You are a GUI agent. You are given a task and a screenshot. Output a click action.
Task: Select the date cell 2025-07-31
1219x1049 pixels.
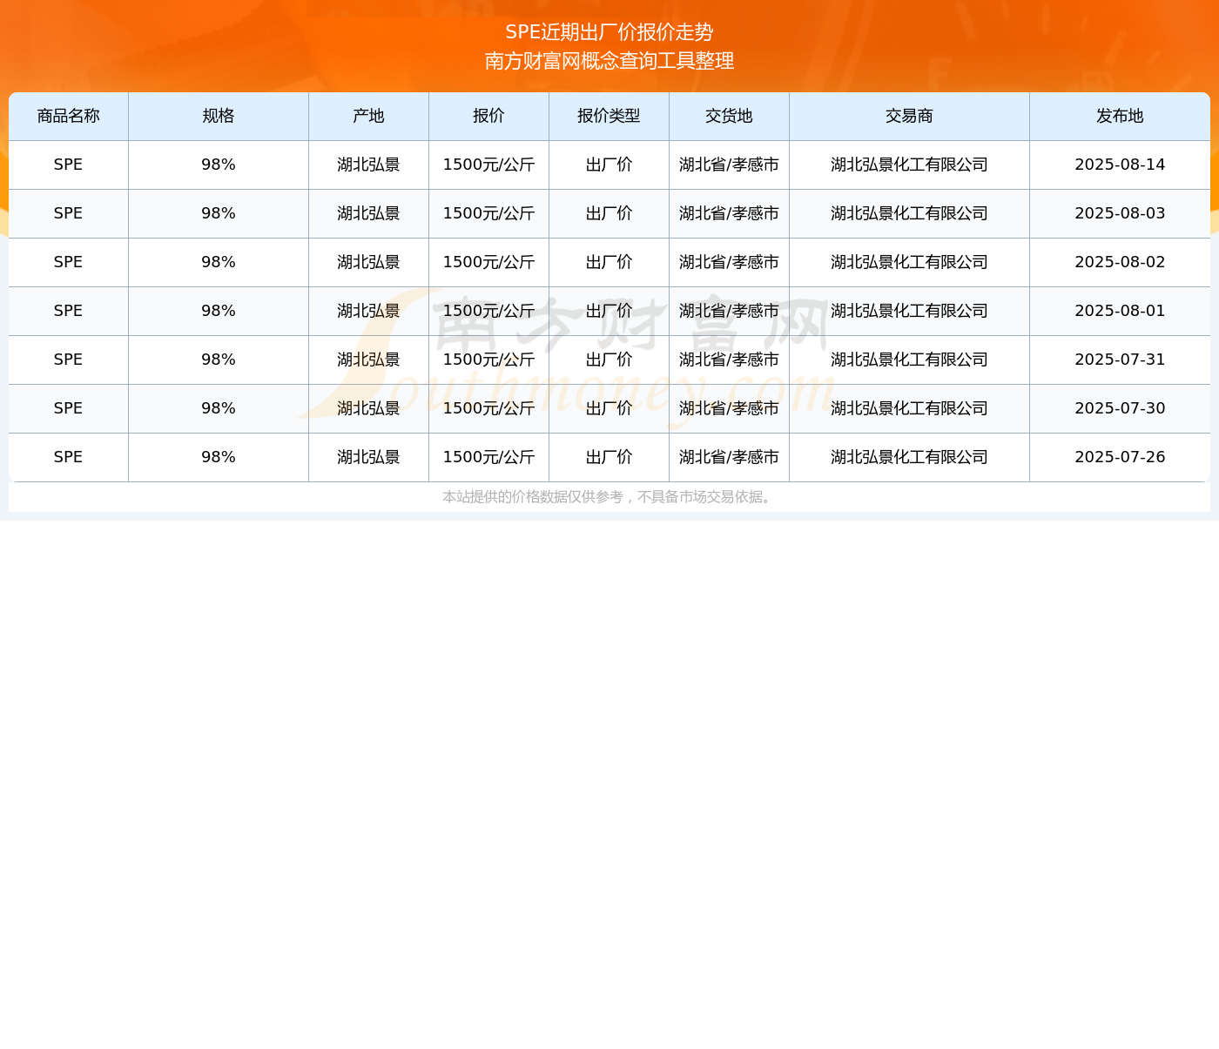point(1120,360)
